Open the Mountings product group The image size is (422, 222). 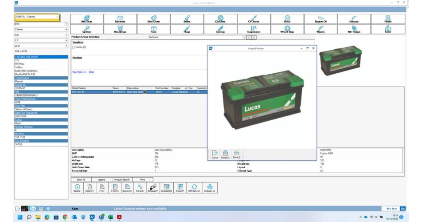(120, 29)
